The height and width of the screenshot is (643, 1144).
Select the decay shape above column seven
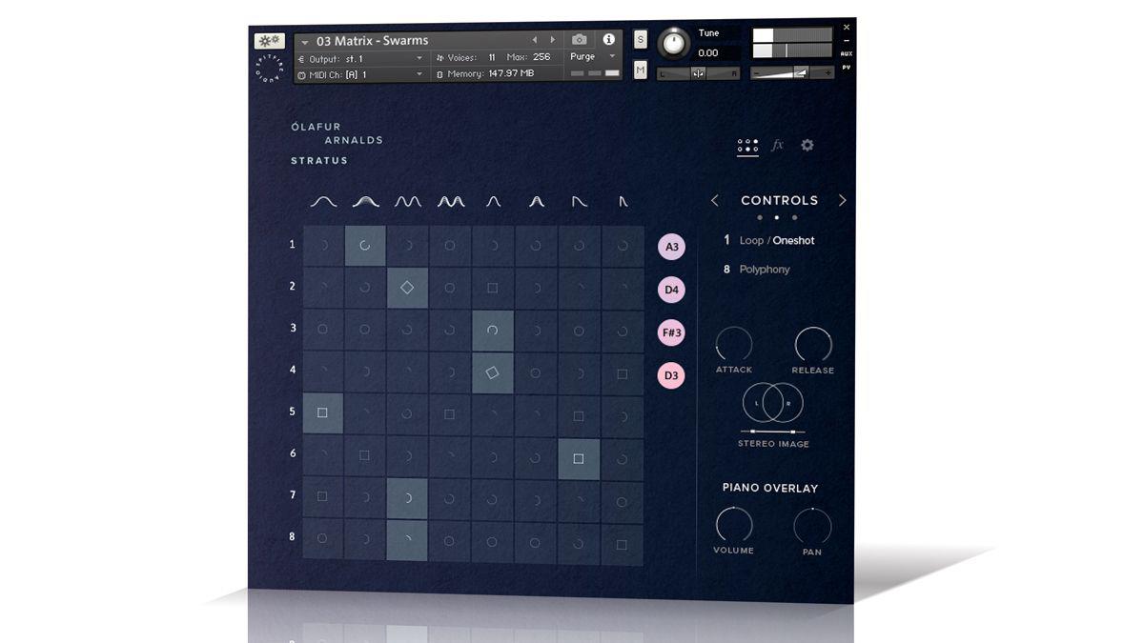(x=579, y=201)
